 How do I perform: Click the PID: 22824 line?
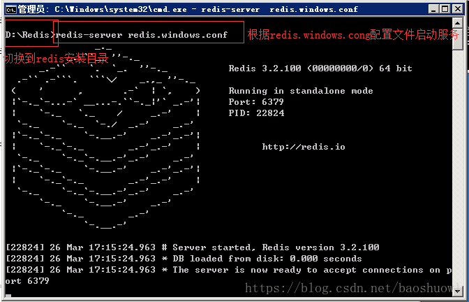click(256, 113)
